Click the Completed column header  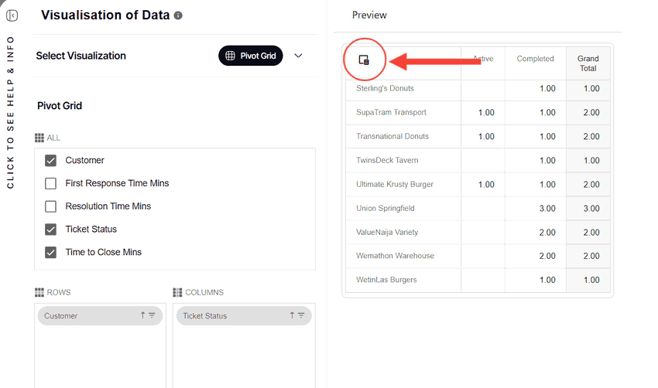pos(535,59)
